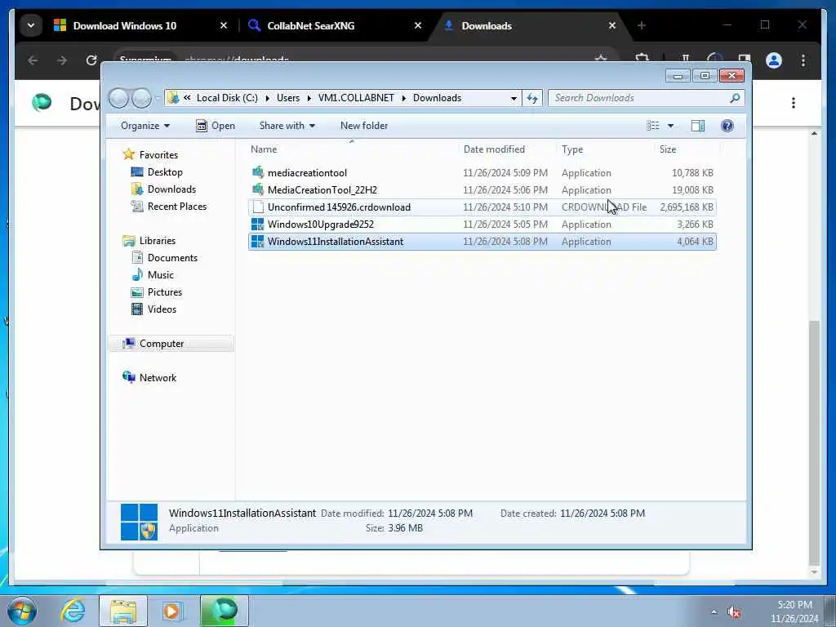Open a new browser tab with plus
The height and width of the screenshot is (627, 836).
(642, 25)
